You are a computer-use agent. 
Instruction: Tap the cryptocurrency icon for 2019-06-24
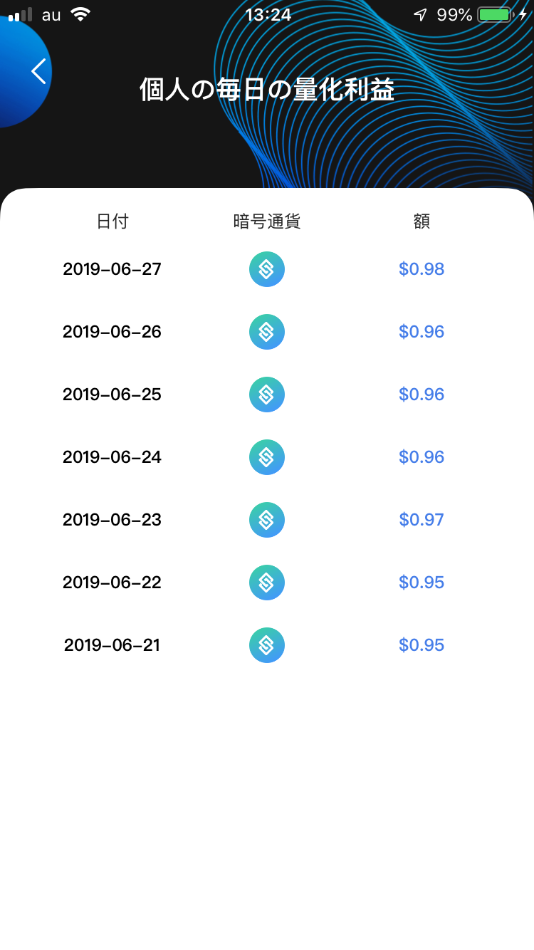[x=267, y=457]
